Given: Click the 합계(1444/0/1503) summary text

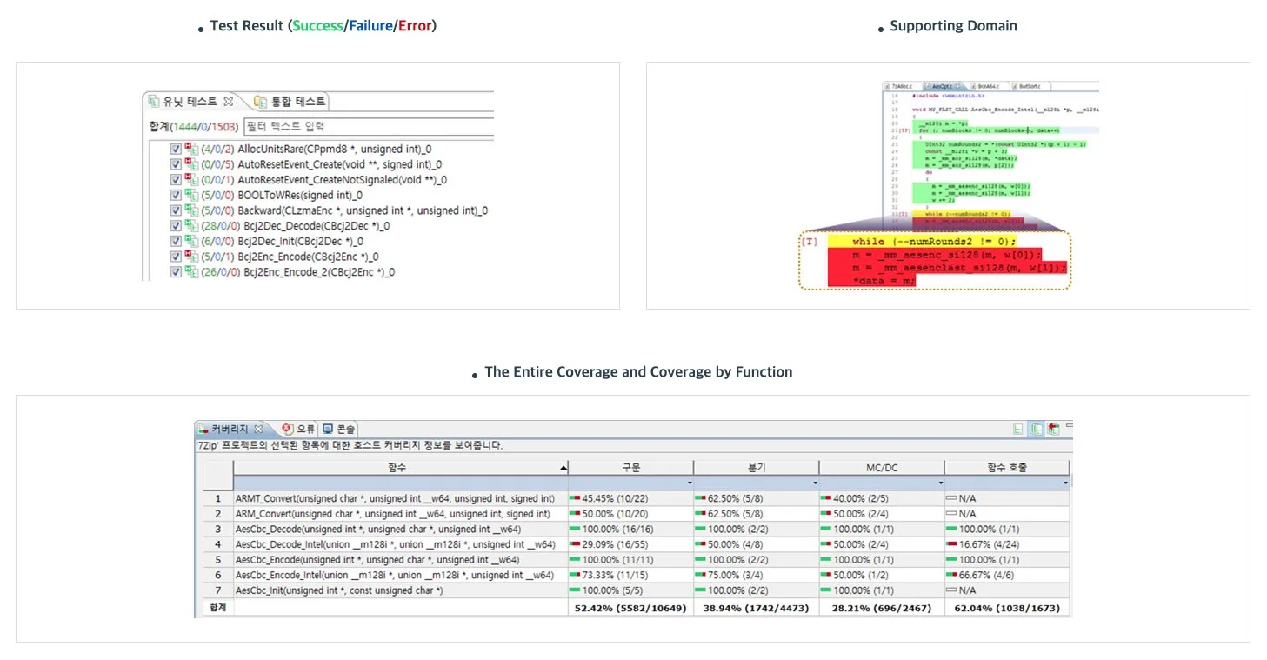Looking at the screenshot, I should point(194,126).
